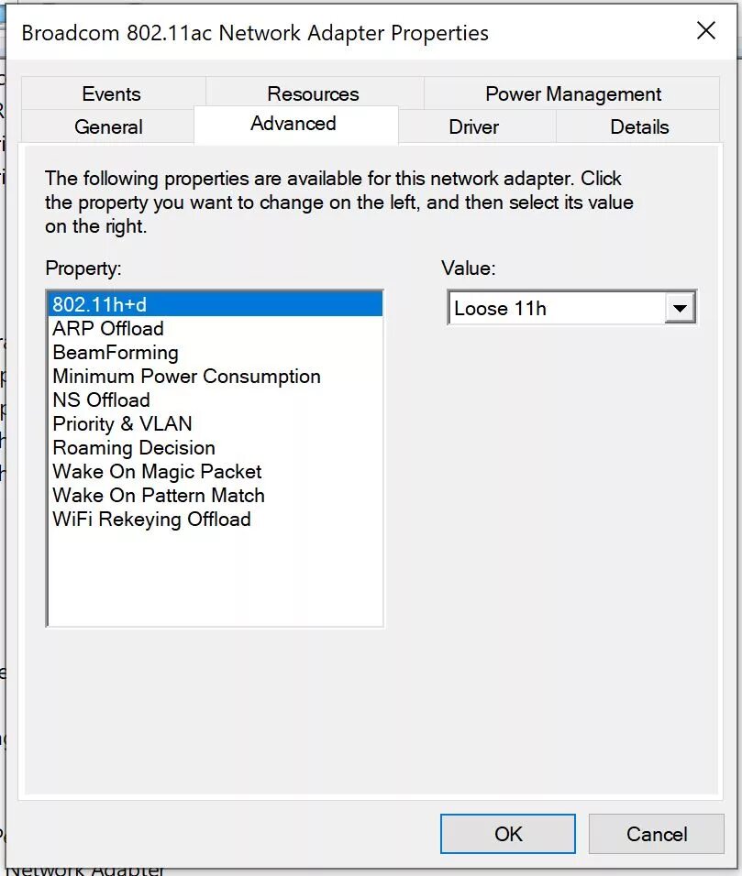The width and height of the screenshot is (742, 876).
Task: Open the Driver tab
Action: point(473,126)
